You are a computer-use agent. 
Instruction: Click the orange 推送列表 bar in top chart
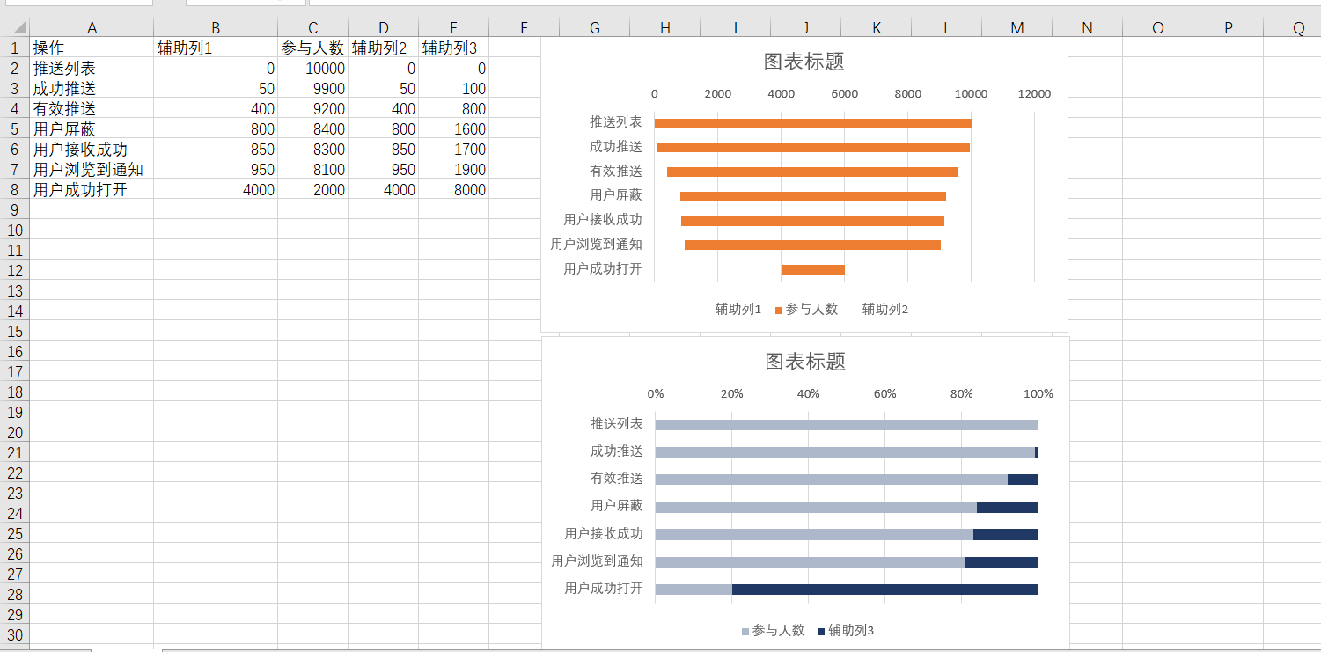pyautogui.click(x=812, y=123)
